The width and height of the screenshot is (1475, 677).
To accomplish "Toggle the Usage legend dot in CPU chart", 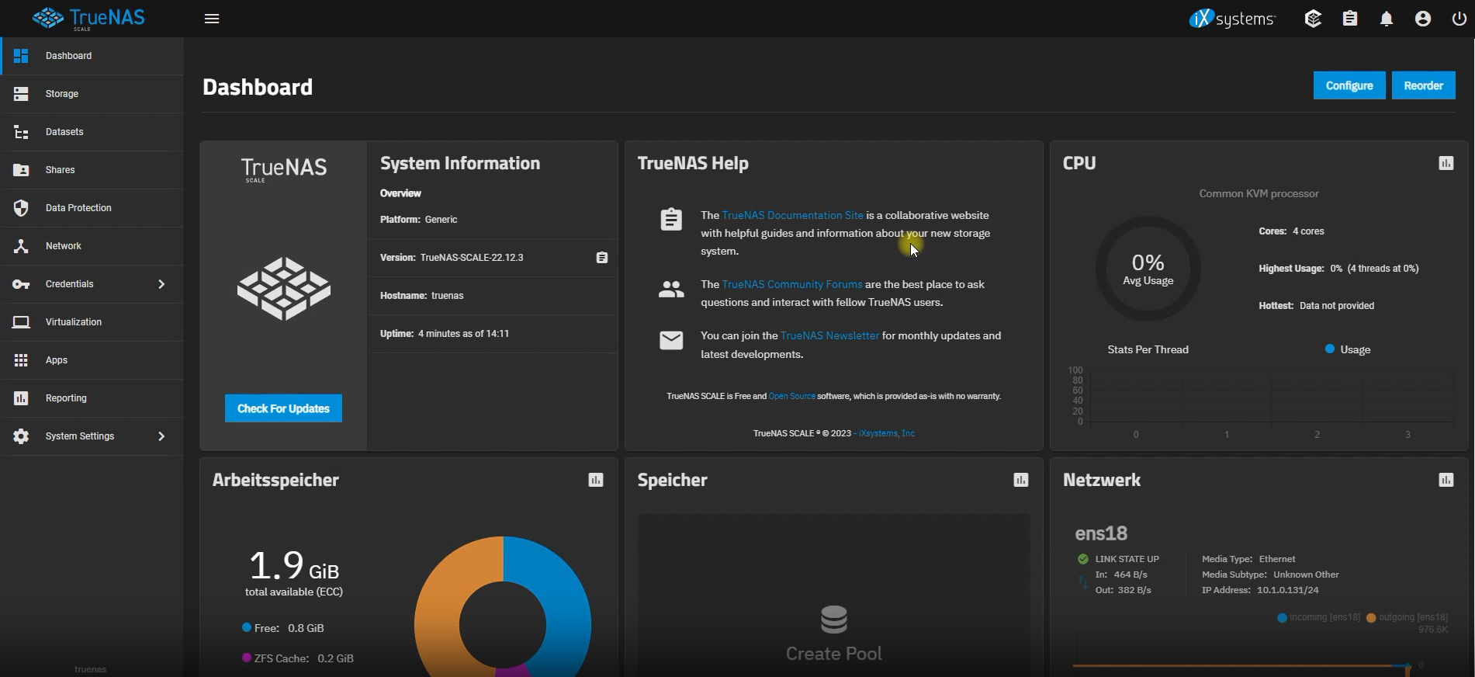I will click(1330, 349).
